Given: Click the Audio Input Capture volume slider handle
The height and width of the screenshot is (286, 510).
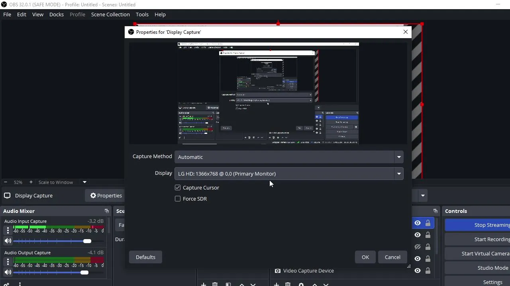Looking at the screenshot, I should pyautogui.click(x=87, y=241).
